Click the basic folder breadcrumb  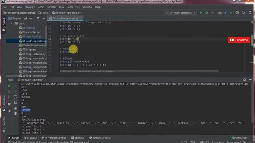click(43, 12)
